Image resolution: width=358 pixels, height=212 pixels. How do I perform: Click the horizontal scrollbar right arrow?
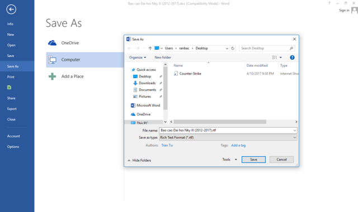pyautogui.click(x=296, y=122)
